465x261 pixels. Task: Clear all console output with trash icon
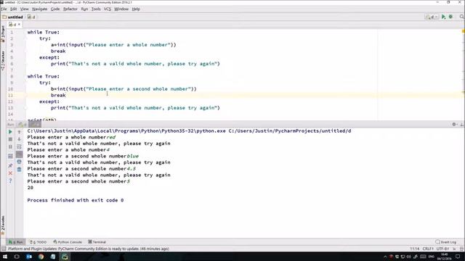tap(20, 170)
